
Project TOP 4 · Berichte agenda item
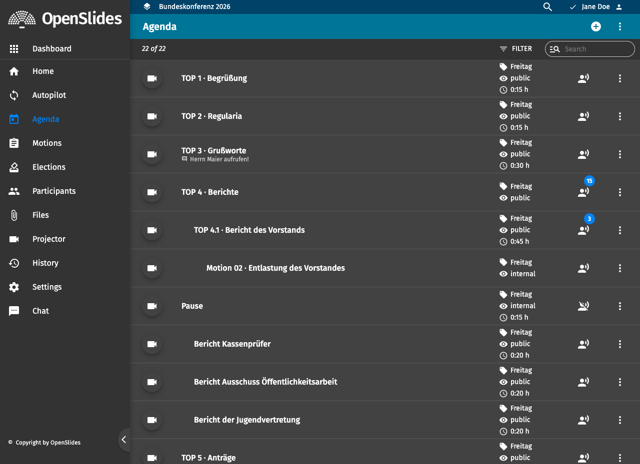152,192
